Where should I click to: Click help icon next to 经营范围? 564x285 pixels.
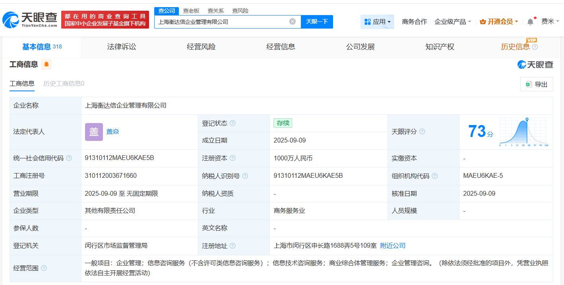click(x=44, y=268)
